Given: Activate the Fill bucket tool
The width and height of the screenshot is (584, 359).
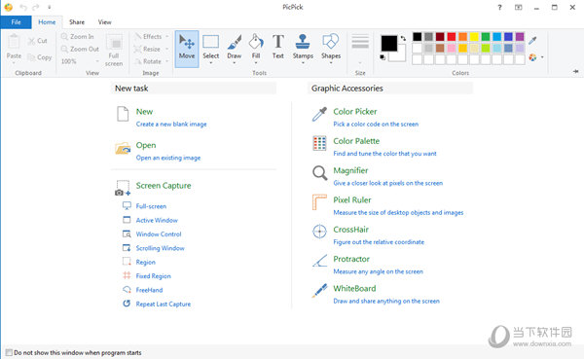Looking at the screenshot, I should pos(256,49).
